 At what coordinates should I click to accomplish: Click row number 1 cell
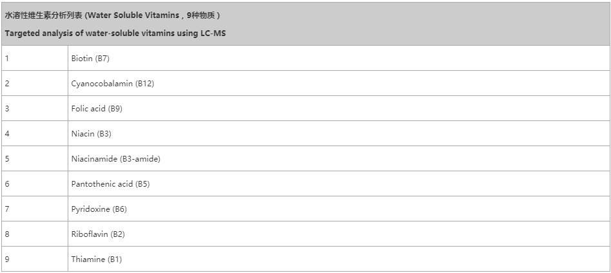[34, 59]
